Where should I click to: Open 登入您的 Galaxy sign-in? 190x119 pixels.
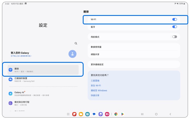[20, 53]
